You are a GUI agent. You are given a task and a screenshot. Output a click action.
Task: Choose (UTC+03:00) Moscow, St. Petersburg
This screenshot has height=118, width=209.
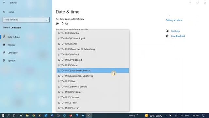pos(93,49)
